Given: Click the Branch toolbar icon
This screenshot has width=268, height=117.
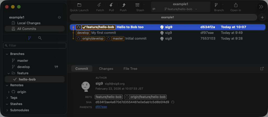Looking at the screenshot, I should 216,5.
